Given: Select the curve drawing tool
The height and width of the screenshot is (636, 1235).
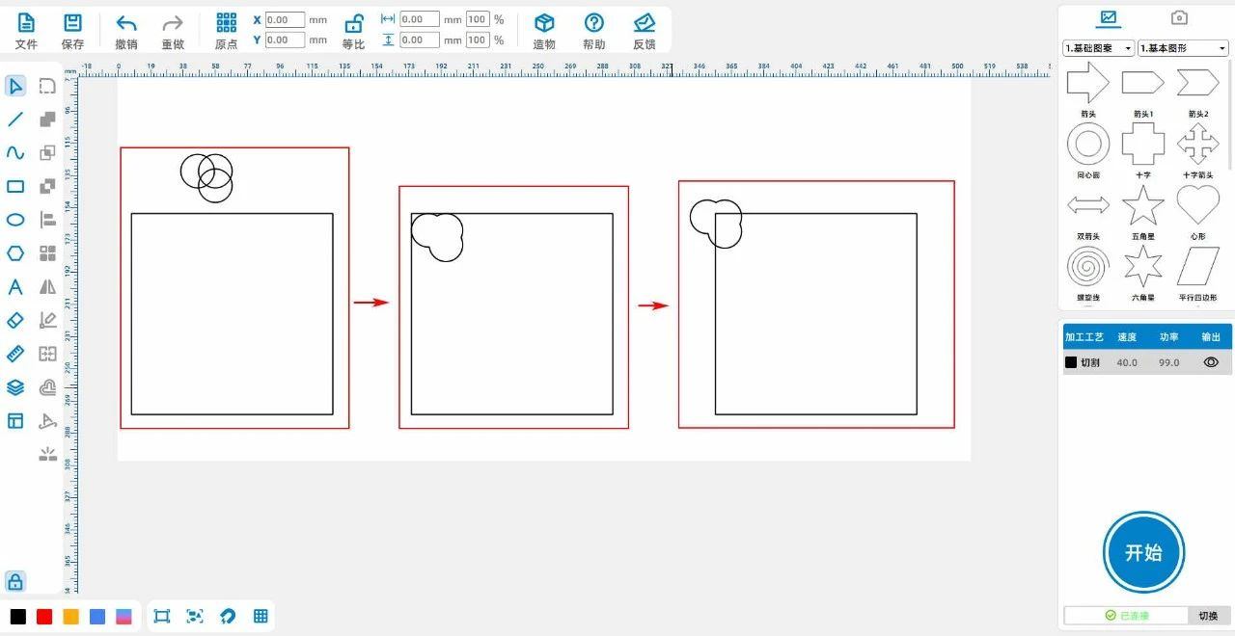Looking at the screenshot, I should coord(15,153).
